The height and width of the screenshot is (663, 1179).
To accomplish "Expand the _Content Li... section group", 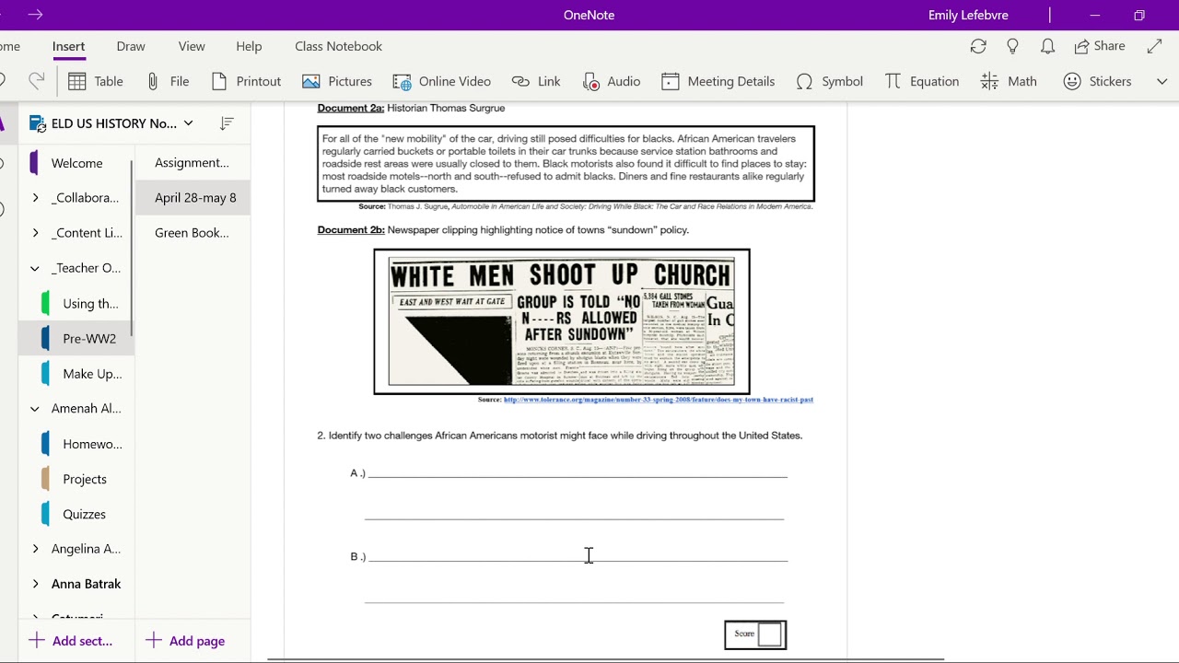I will (35, 233).
